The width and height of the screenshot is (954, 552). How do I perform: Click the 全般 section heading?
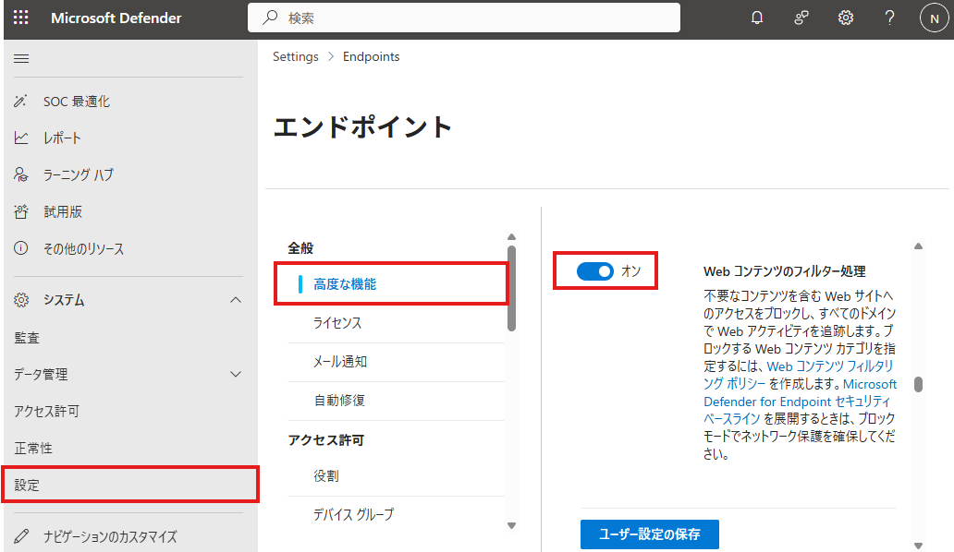[300, 248]
